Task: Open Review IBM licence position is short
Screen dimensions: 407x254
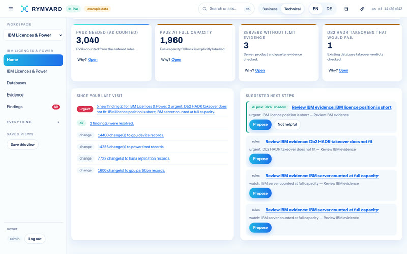Action: click(341, 107)
